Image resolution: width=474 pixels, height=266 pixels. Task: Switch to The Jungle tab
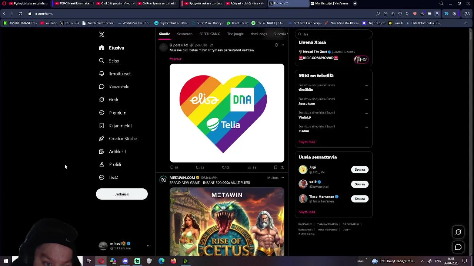pyautogui.click(x=236, y=34)
